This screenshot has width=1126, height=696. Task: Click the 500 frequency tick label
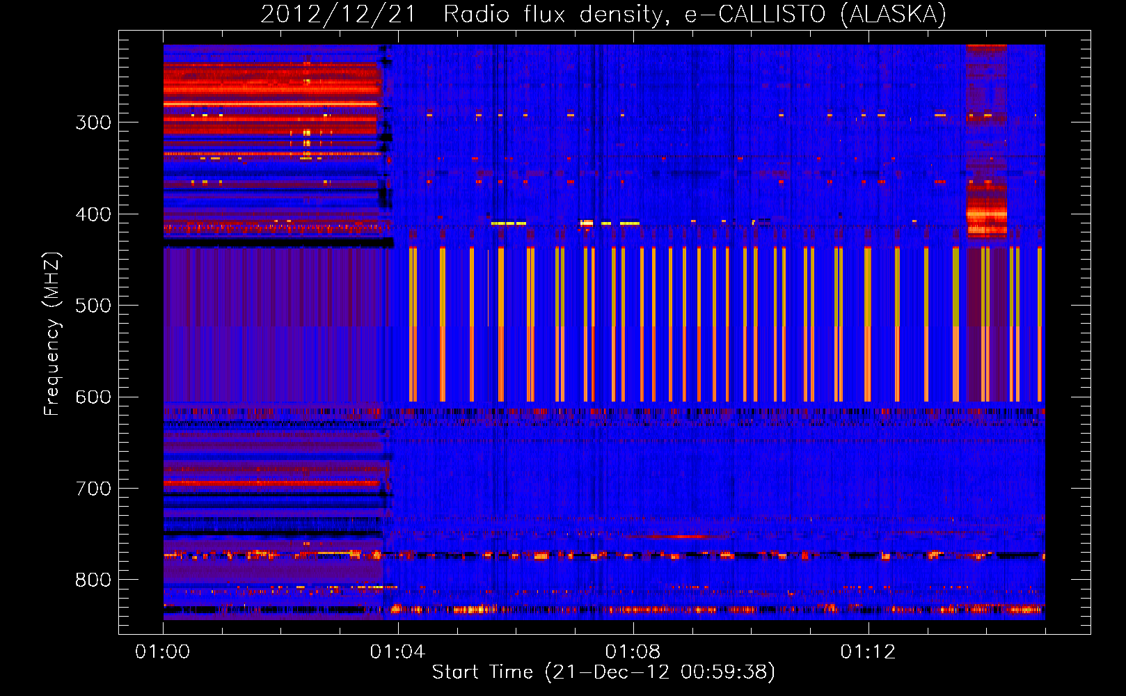coord(93,306)
